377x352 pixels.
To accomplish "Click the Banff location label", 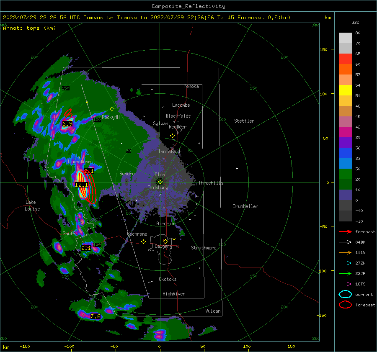I will click(69, 233).
